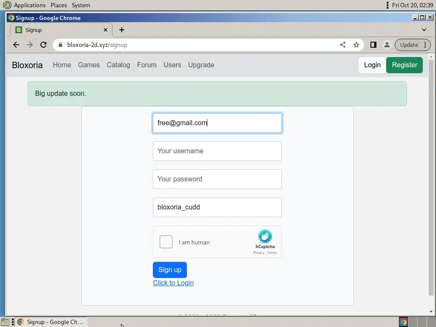Open the hCaptcha Privacy link
Viewport: 436px width, 327px height.
pyautogui.click(x=258, y=252)
